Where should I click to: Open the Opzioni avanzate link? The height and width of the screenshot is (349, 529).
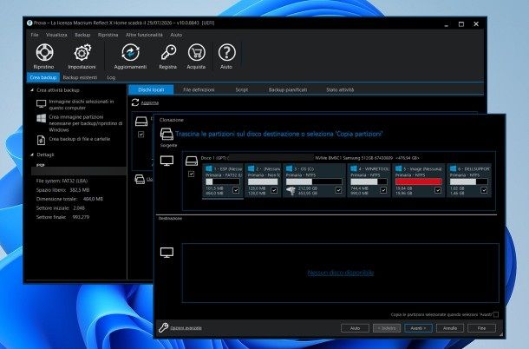coord(186,328)
